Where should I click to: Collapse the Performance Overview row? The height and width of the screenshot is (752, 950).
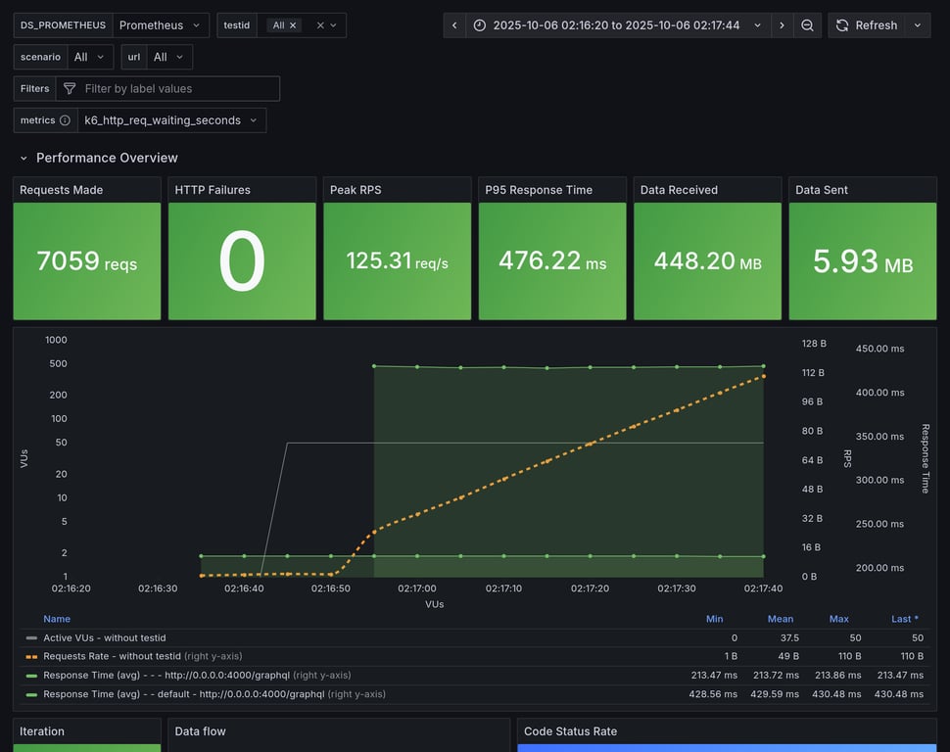(x=24, y=158)
